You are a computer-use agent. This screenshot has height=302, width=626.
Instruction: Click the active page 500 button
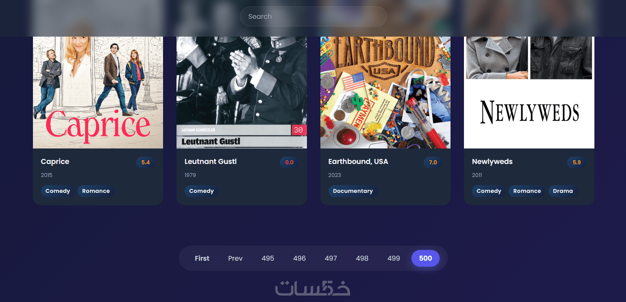[x=426, y=258]
